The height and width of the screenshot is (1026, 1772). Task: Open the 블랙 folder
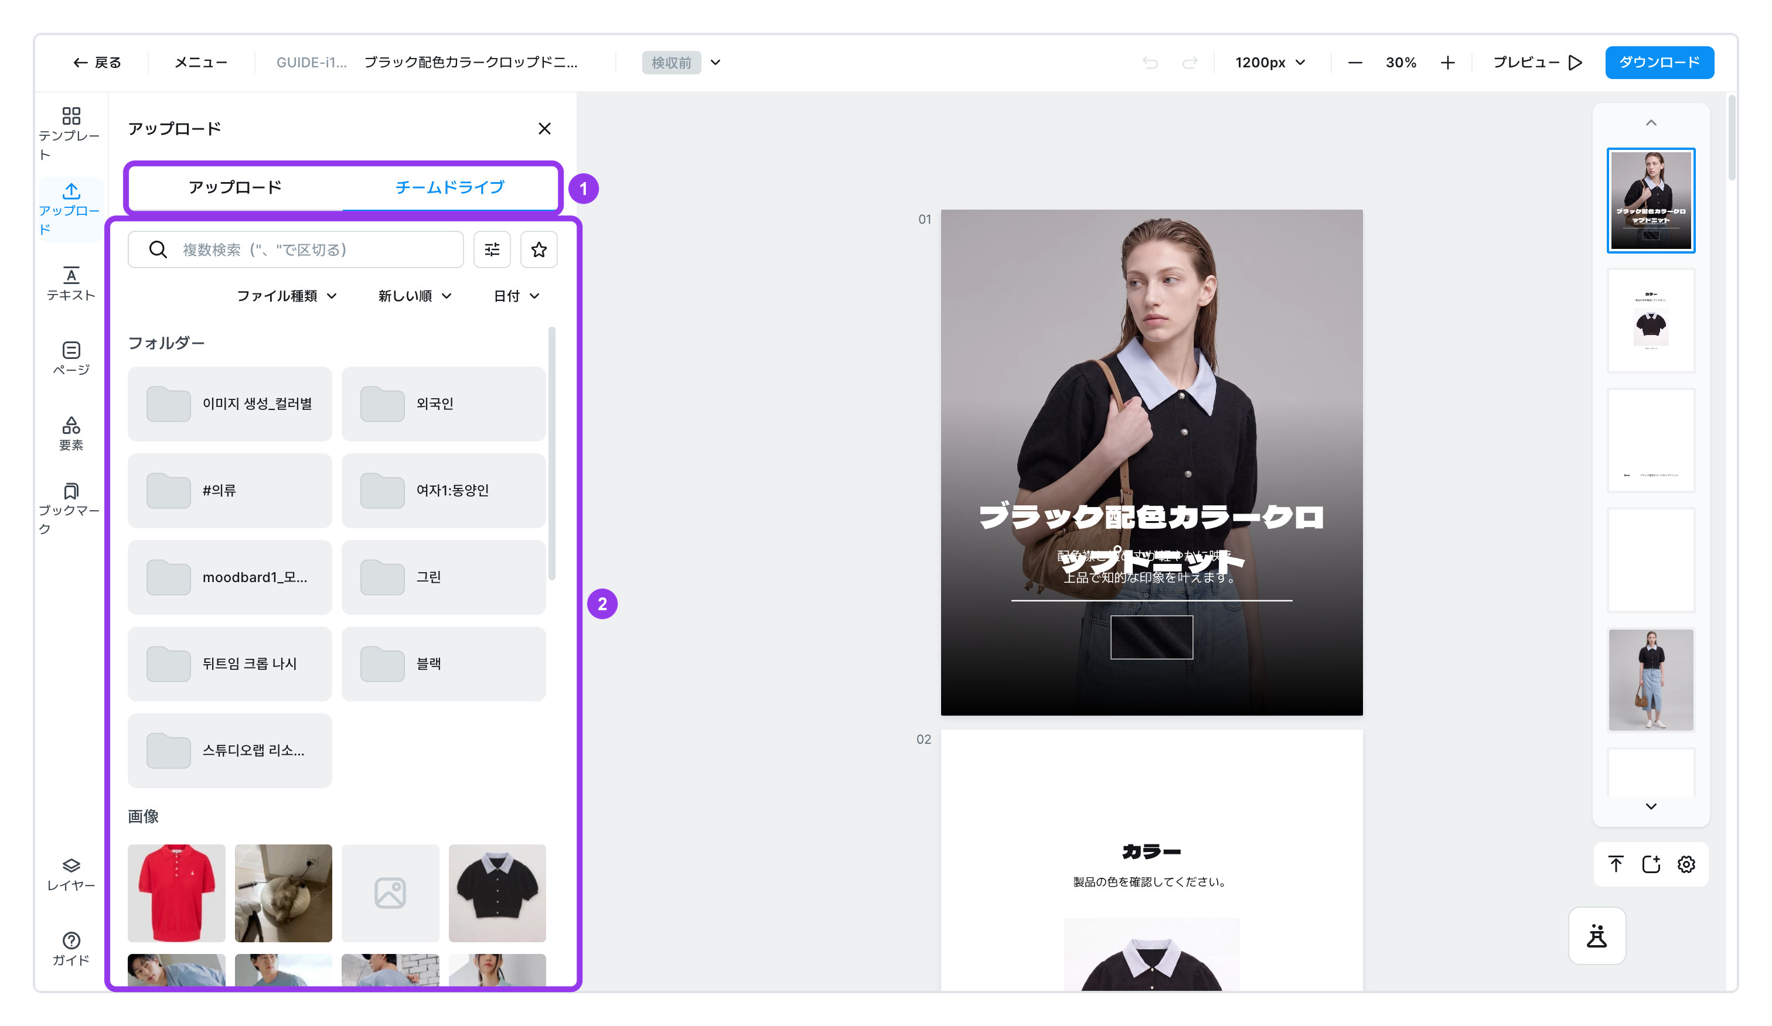444,664
